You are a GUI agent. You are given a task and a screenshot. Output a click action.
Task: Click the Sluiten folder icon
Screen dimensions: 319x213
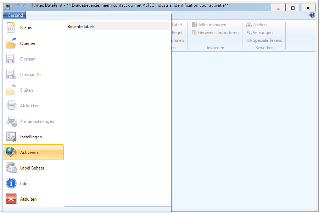tap(11, 90)
